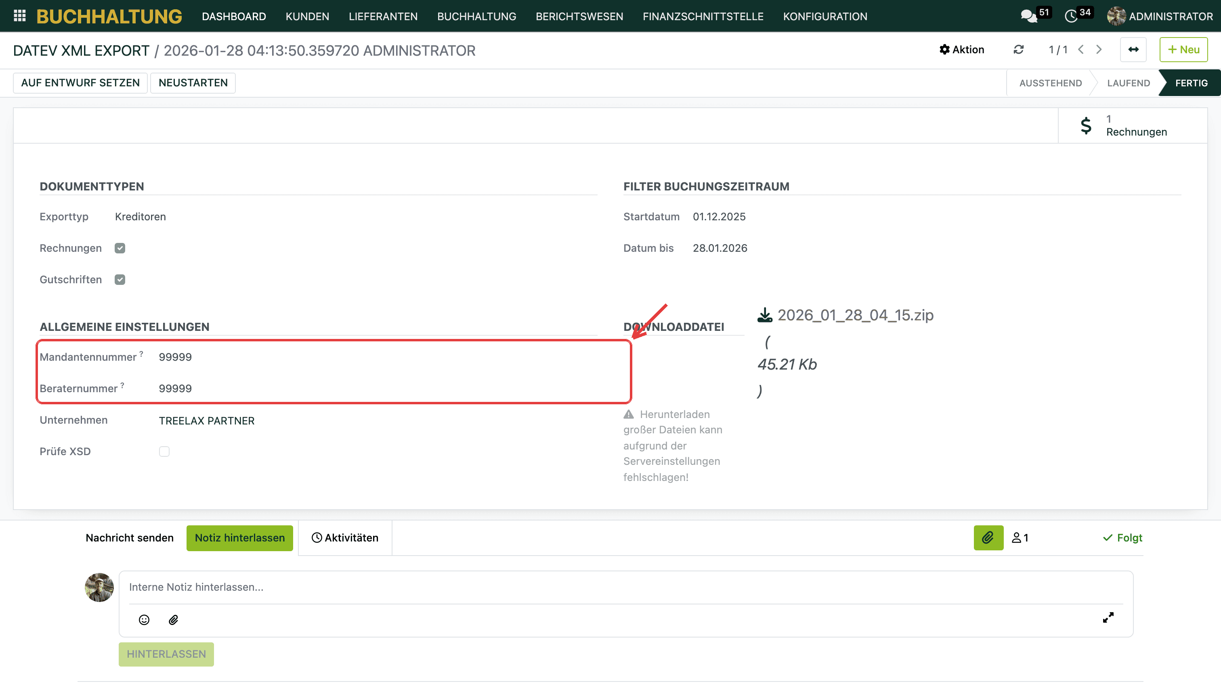1221x694 pixels.
Task: Click the download icon beside the zip file
Action: click(765, 315)
